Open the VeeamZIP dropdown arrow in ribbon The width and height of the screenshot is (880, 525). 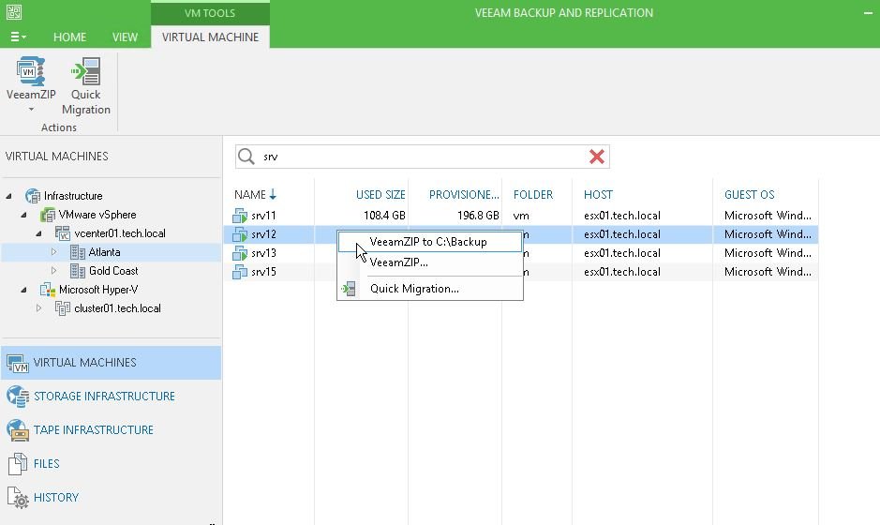(x=31, y=110)
